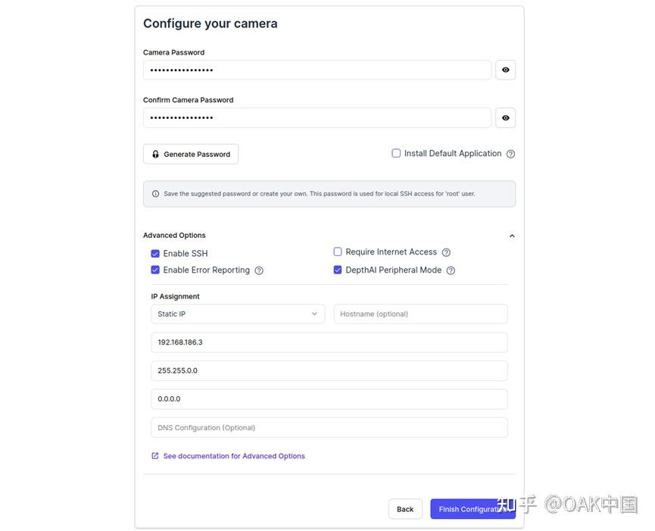The height and width of the screenshot is (531, 655).
Task: Click the external link icon for documentation
Action: point(155,456)
